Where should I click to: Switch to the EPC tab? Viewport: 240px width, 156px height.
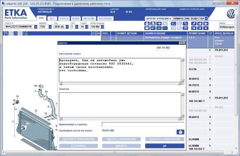point(41,18)
